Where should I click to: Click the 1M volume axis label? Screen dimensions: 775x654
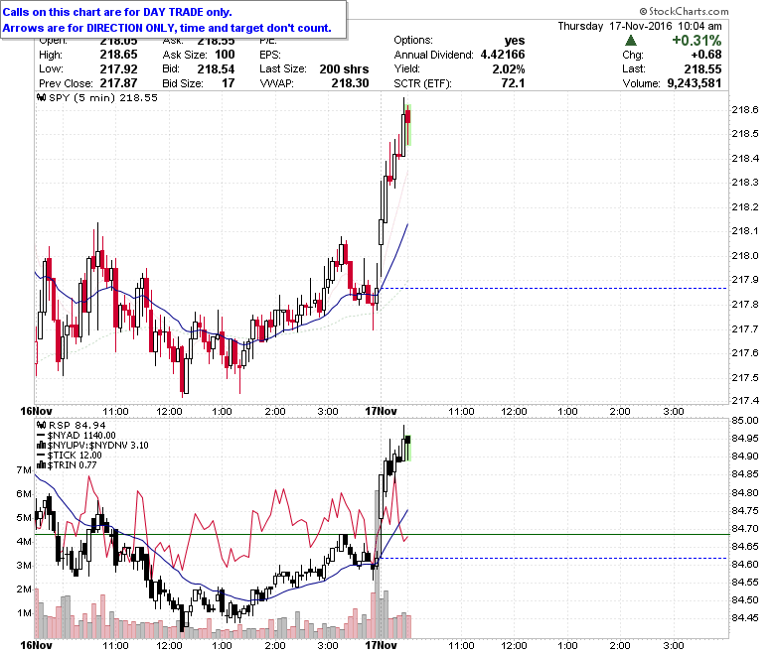coord(24,613)
